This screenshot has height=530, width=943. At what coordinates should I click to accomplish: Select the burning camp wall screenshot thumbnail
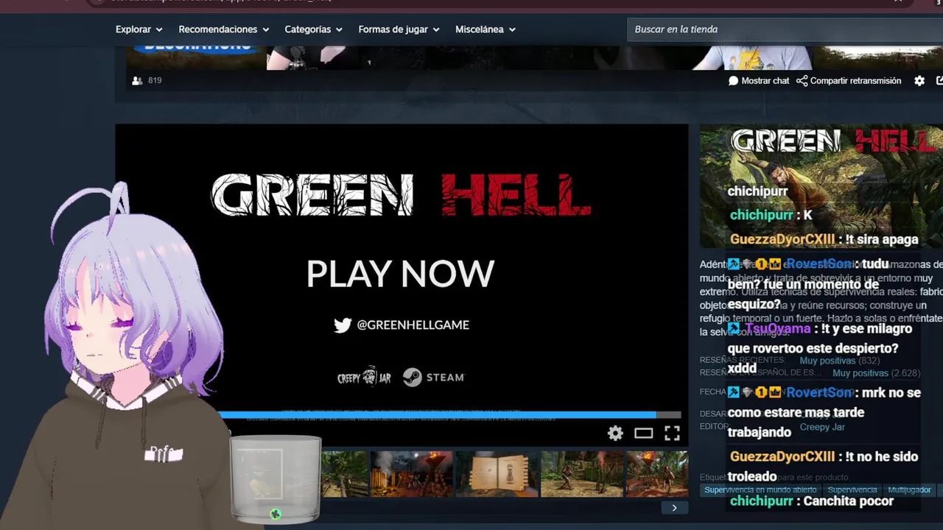pos(412,474)
